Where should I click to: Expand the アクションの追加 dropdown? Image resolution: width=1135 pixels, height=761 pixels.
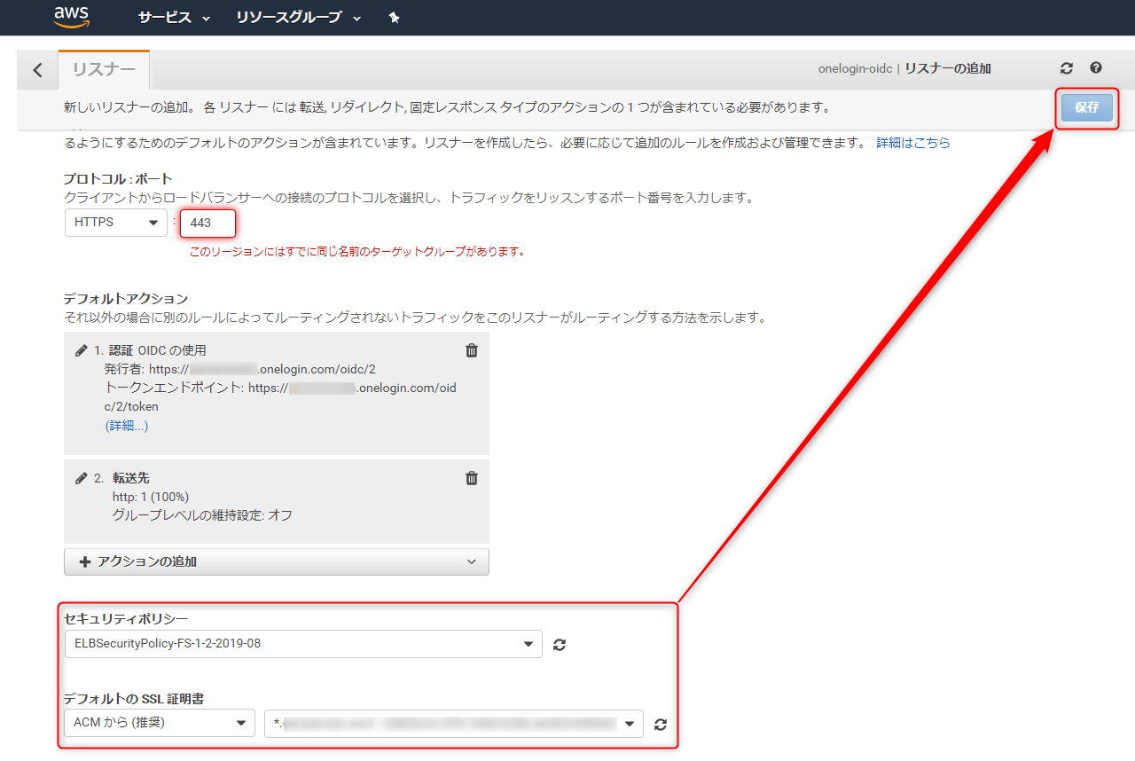point(277,561)
